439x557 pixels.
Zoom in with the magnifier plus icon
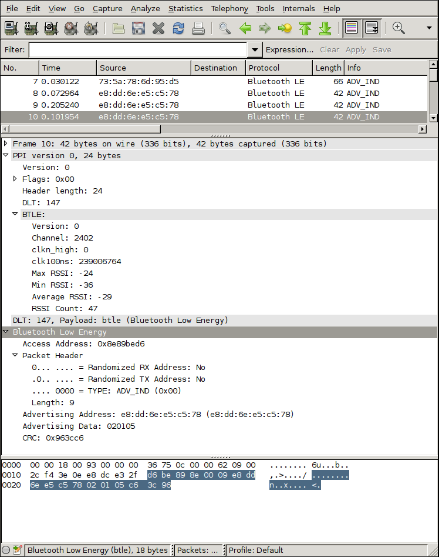pyautogui.click(x=399, y=28)
